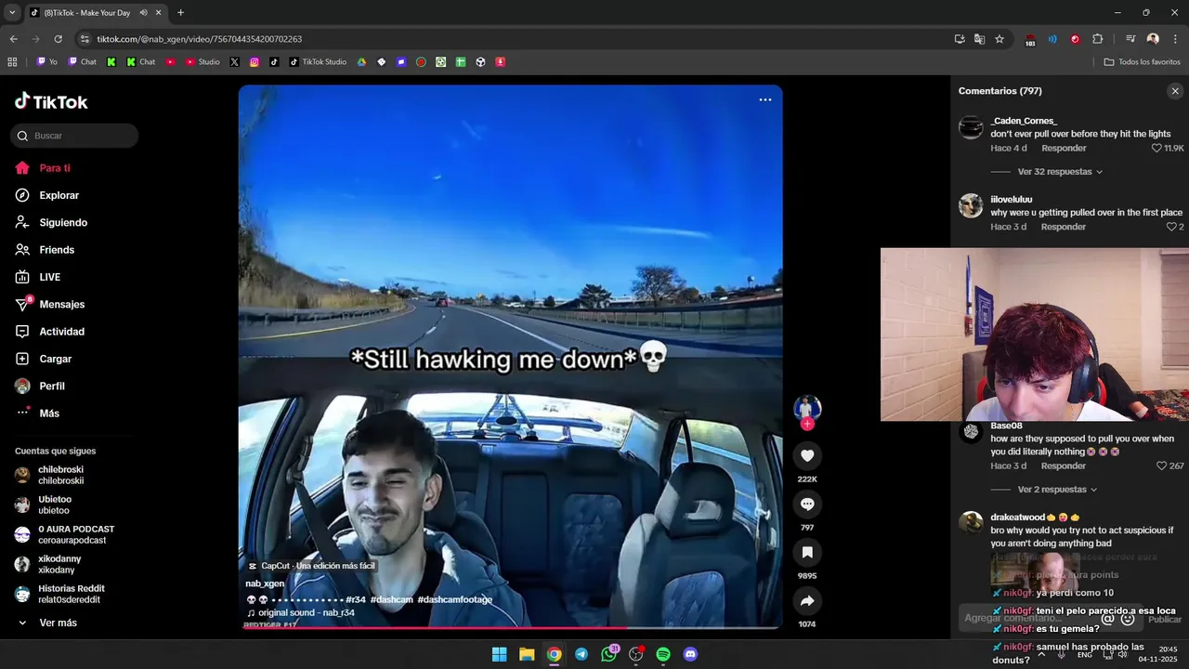Open Spotify from the taskbar
Image resolution: width=1189 pixels, height=669 pixels.
pyautogui.click(x=663, y=654)
